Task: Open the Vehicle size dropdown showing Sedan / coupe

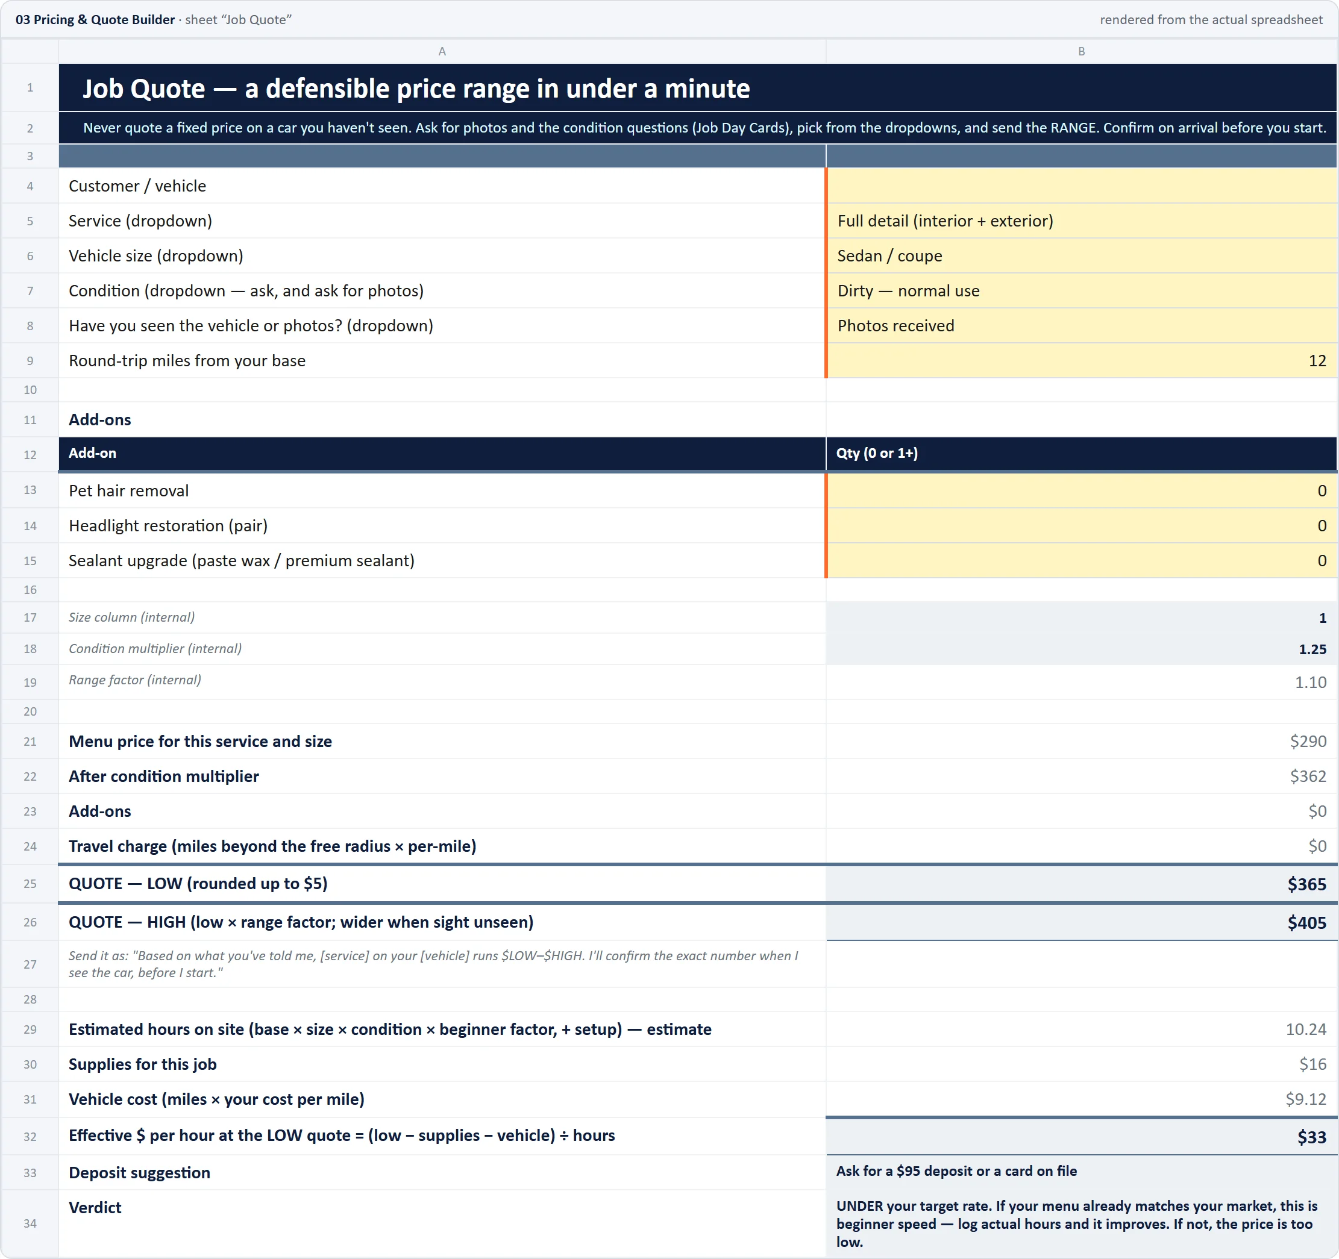Action: point(1082,256)
